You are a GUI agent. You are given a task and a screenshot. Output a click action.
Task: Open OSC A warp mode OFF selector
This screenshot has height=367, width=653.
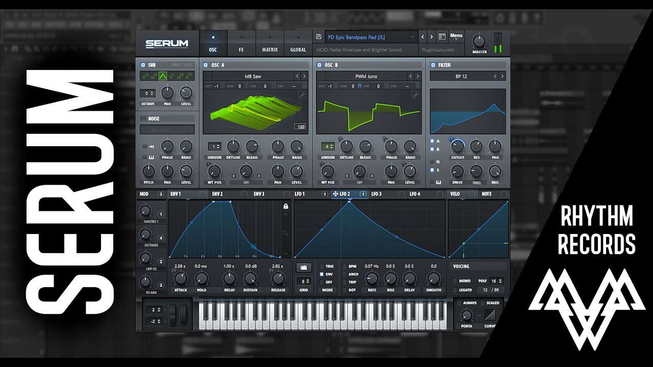[x=246, y=182]
